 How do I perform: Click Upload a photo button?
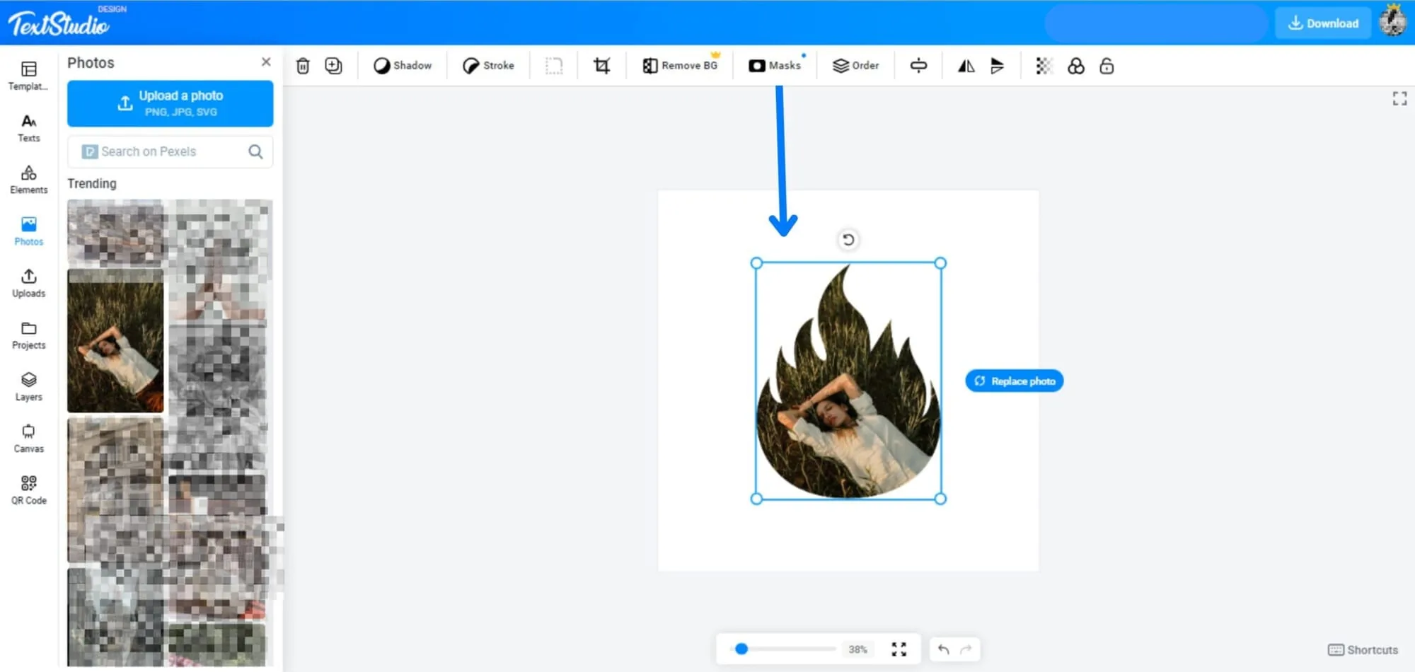171,103
